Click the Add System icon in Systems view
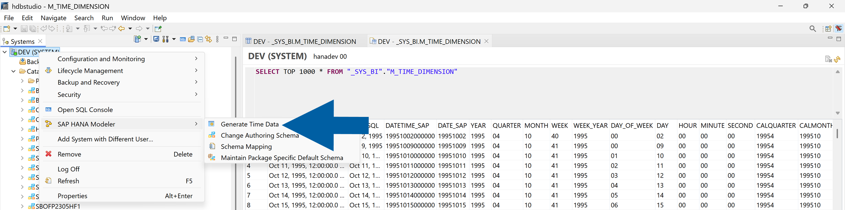The image size is (845, 210). tap(137, 39)
